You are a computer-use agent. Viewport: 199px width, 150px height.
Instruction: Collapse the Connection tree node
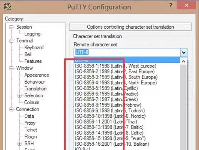pyautogui.click(x=11, y=109)
